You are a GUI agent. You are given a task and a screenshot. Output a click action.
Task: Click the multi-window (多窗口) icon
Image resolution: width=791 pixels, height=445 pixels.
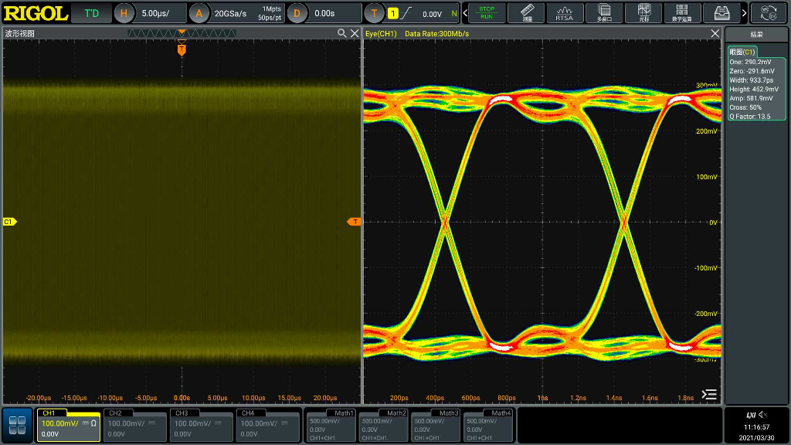tap(604, 12)
